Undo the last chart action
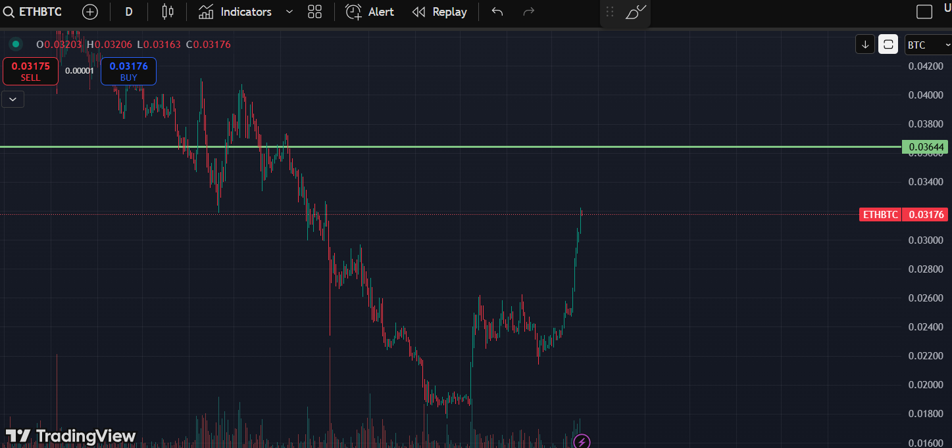952x448 pixels. pyautogui.click(x=497, y=12)
